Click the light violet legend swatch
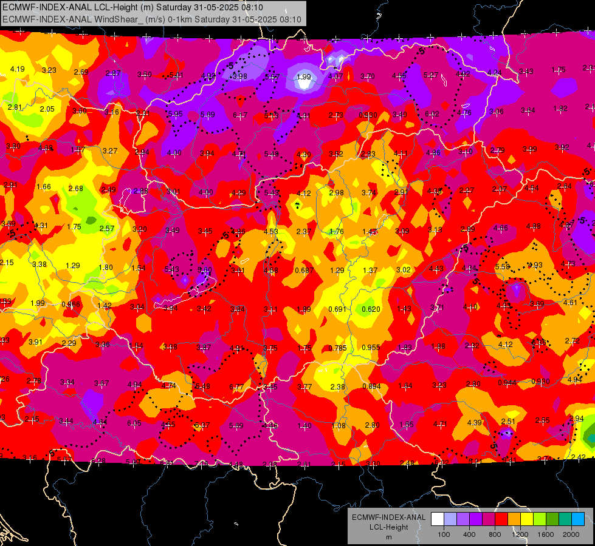 click(463, 519)
